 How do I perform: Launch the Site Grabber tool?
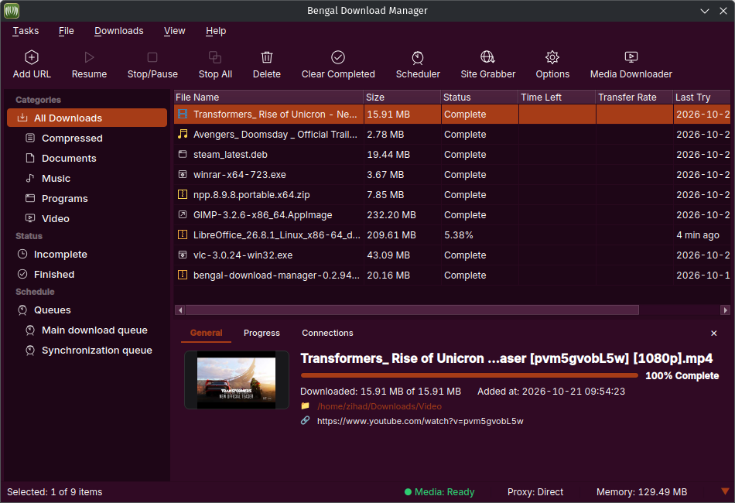click(488, 65)
